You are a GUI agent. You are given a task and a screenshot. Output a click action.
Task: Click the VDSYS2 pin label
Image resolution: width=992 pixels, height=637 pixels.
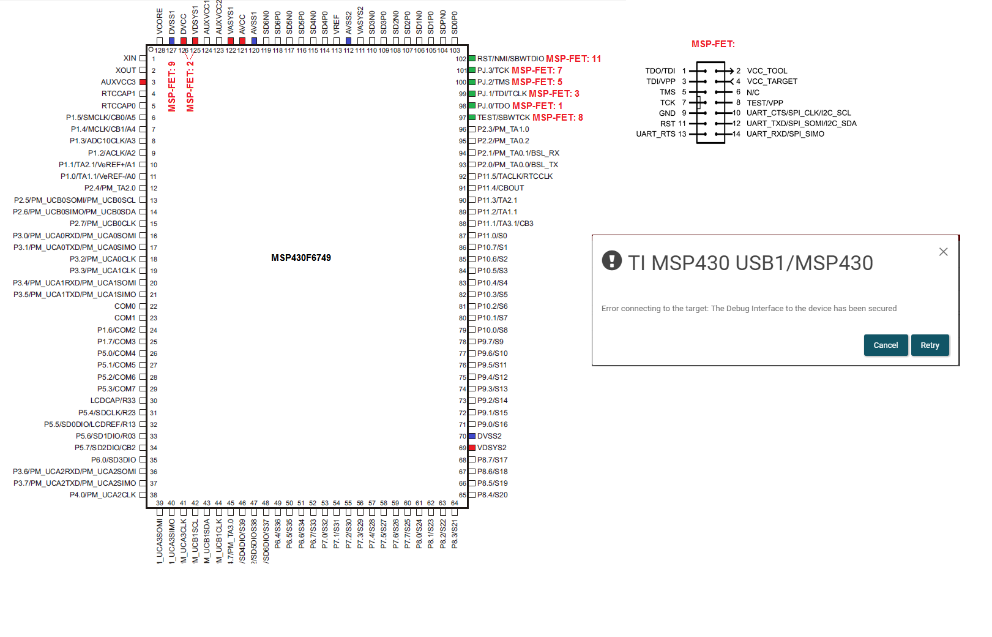(492, 448)
